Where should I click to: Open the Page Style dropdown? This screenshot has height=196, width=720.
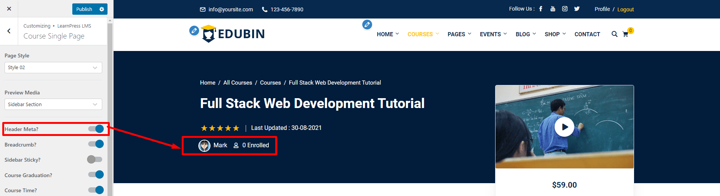click(x=53, y=68)
